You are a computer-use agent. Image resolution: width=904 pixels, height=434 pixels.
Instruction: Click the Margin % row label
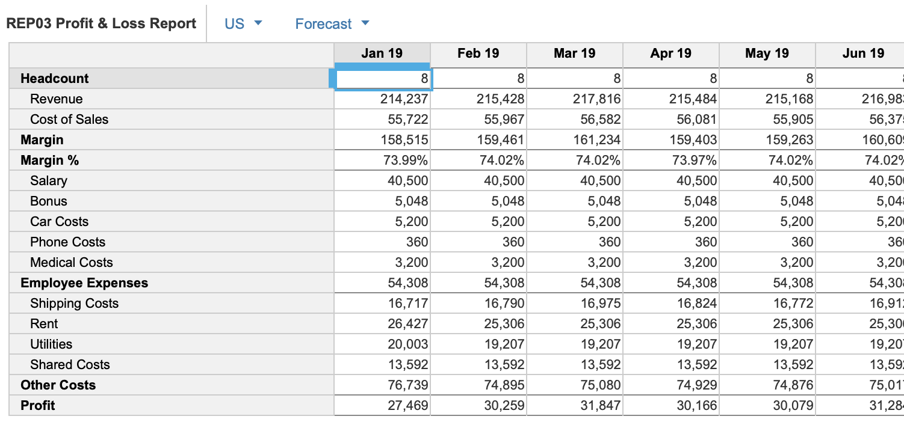tap(50, 160)
